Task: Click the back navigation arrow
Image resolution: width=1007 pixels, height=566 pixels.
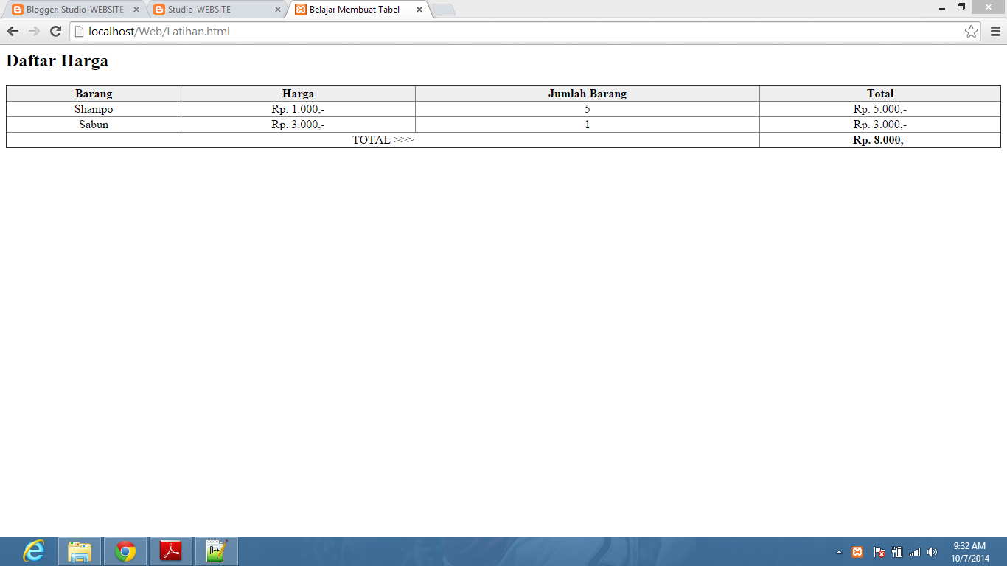Action: 11,31
